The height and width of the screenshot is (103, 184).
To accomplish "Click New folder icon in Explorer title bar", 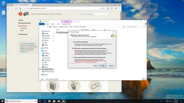I will pyautogui.click(x=46, y=21).
